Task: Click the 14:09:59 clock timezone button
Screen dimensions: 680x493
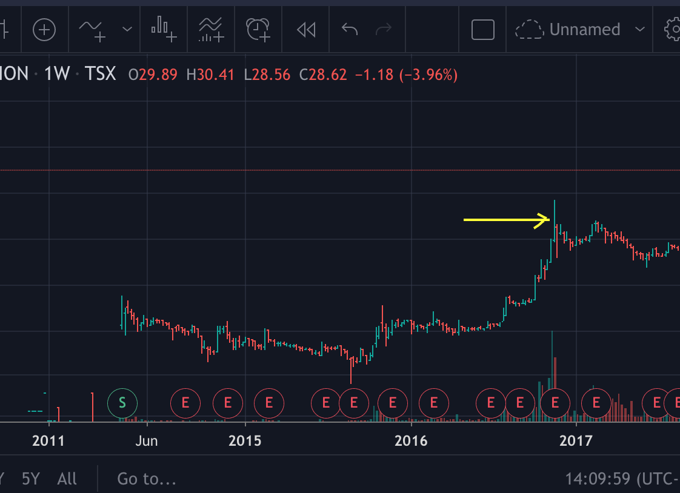Action: point(622,478)
